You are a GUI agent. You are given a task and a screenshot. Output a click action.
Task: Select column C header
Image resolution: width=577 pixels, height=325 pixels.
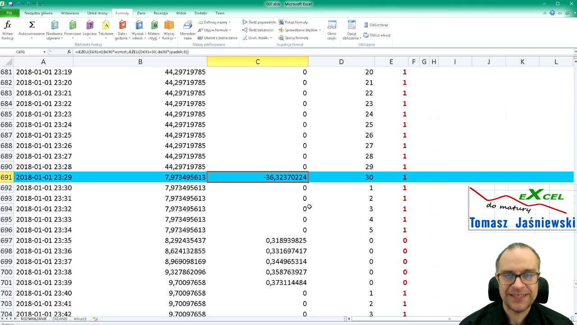pyautogui.click(x=257, y=62)
